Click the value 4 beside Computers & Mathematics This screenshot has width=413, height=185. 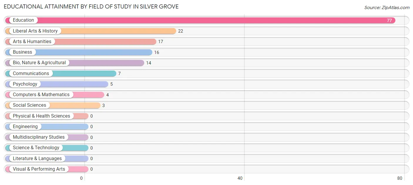(108, 95)
